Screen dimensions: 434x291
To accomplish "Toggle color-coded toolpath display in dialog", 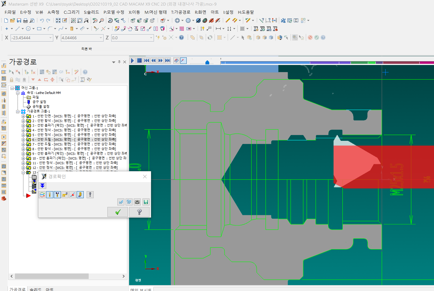I will (42, 195).
